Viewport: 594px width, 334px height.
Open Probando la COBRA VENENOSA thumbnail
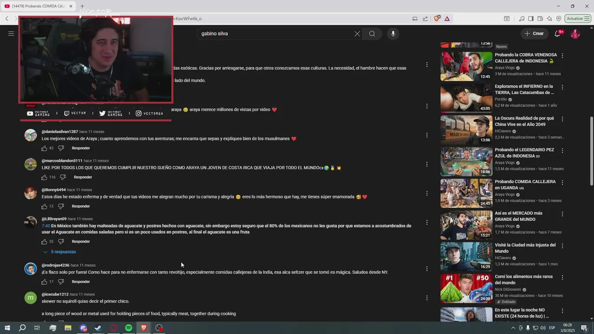pyautogui.click(x=466, y=66)
